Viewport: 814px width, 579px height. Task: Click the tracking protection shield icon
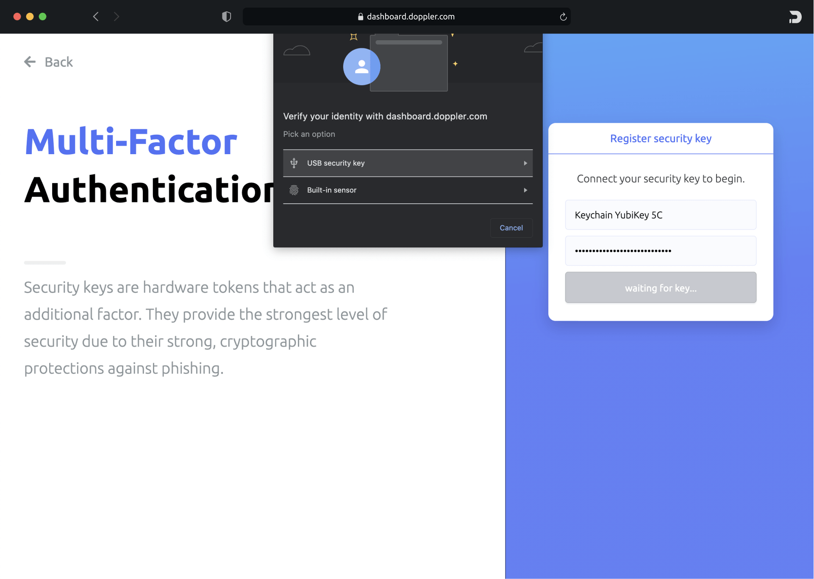pyautogui.click(x=227, y=17)
